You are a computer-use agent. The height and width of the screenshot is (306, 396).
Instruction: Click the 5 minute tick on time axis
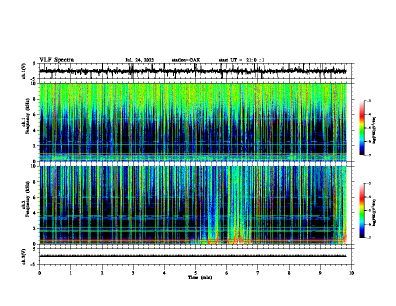pos(195,273)
